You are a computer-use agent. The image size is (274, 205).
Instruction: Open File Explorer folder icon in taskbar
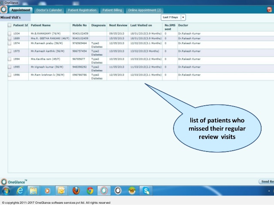[x=33, y=191]
